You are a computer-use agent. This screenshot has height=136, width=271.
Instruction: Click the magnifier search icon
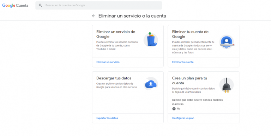[x=40, y=5]
